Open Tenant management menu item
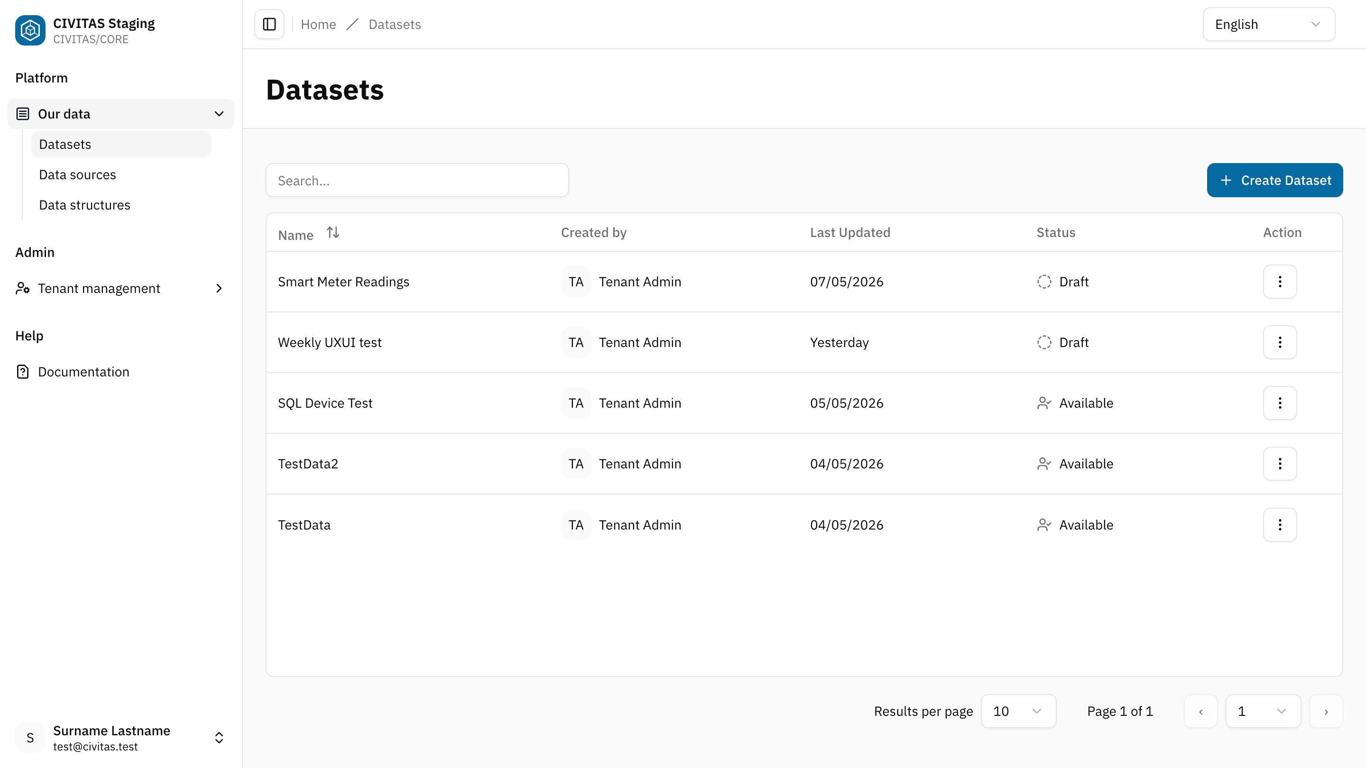 121,288
